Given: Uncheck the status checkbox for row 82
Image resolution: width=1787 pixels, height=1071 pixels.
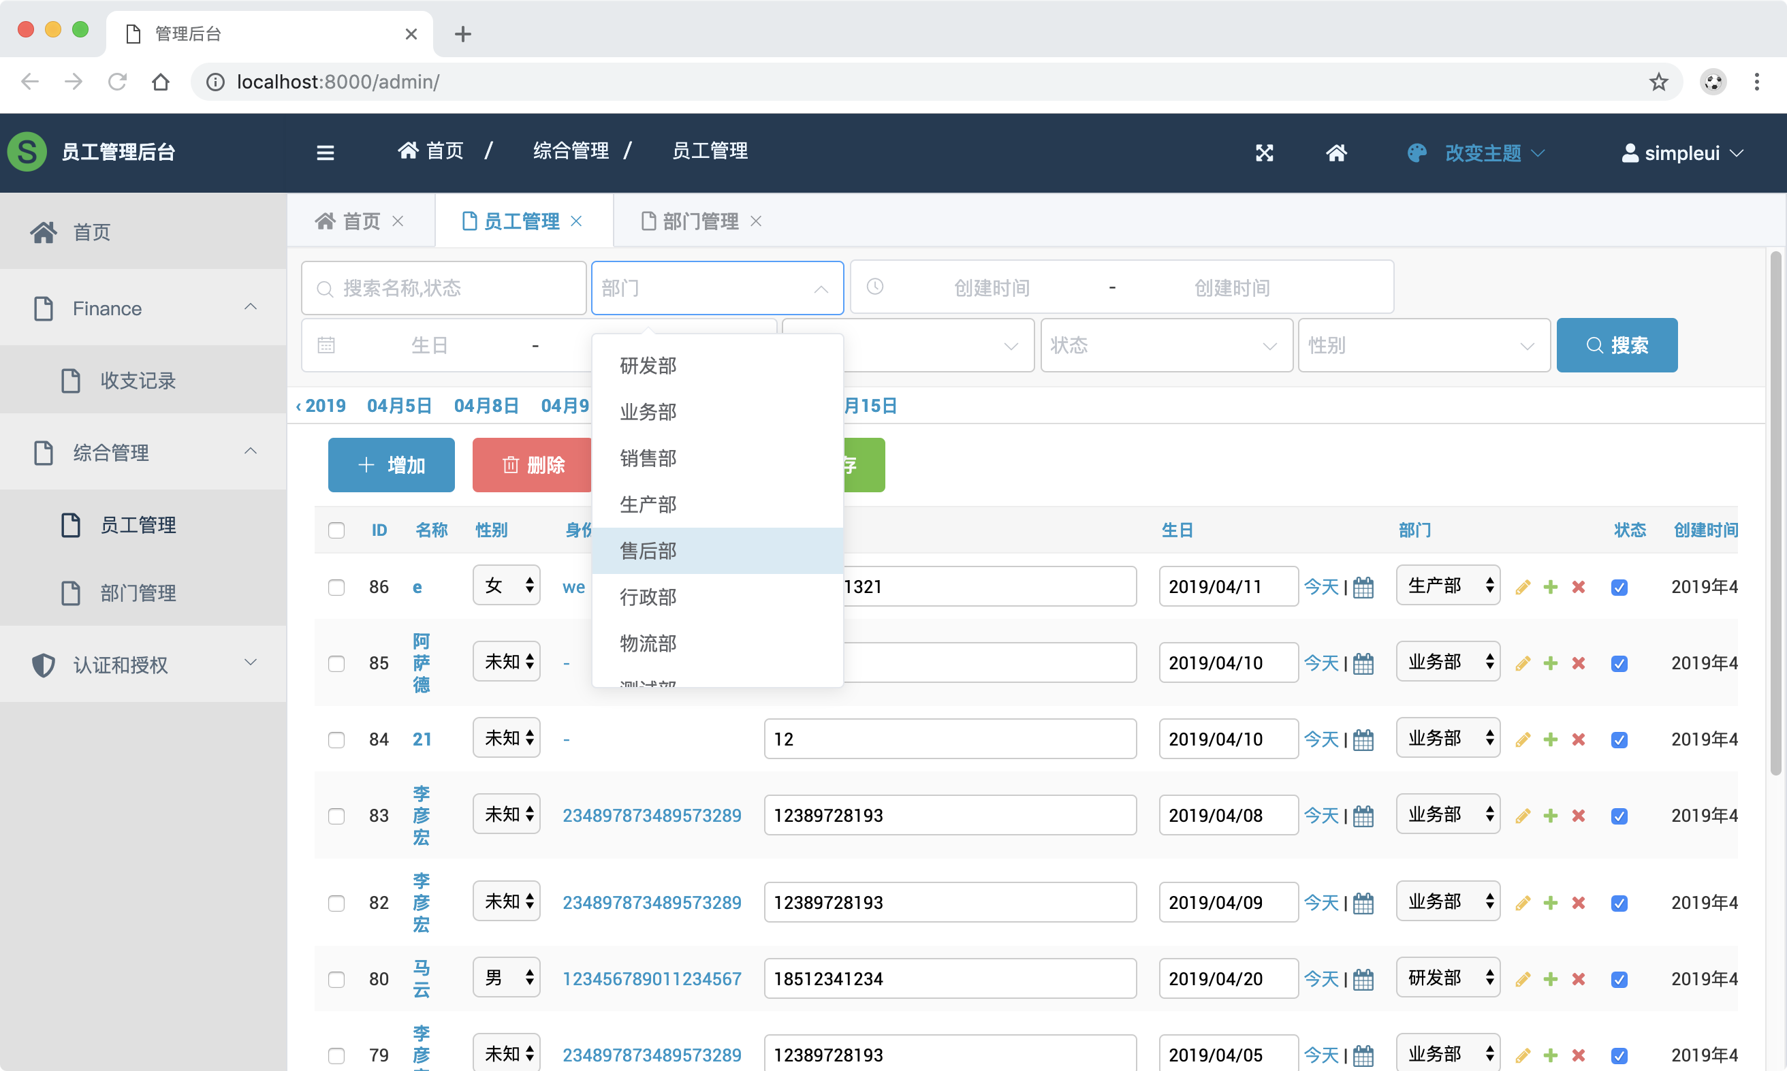Looking at the screenshot, I should 1619,903.
